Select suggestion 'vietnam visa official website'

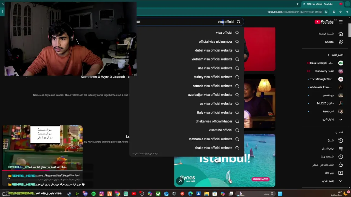pyautogui.click(x=186, y=59)
